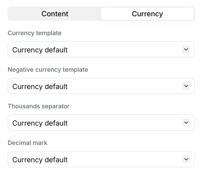Click the Thousands separator label text
Image resolution: width=202 pixels, height=178 pixels.
pos(39,106)
